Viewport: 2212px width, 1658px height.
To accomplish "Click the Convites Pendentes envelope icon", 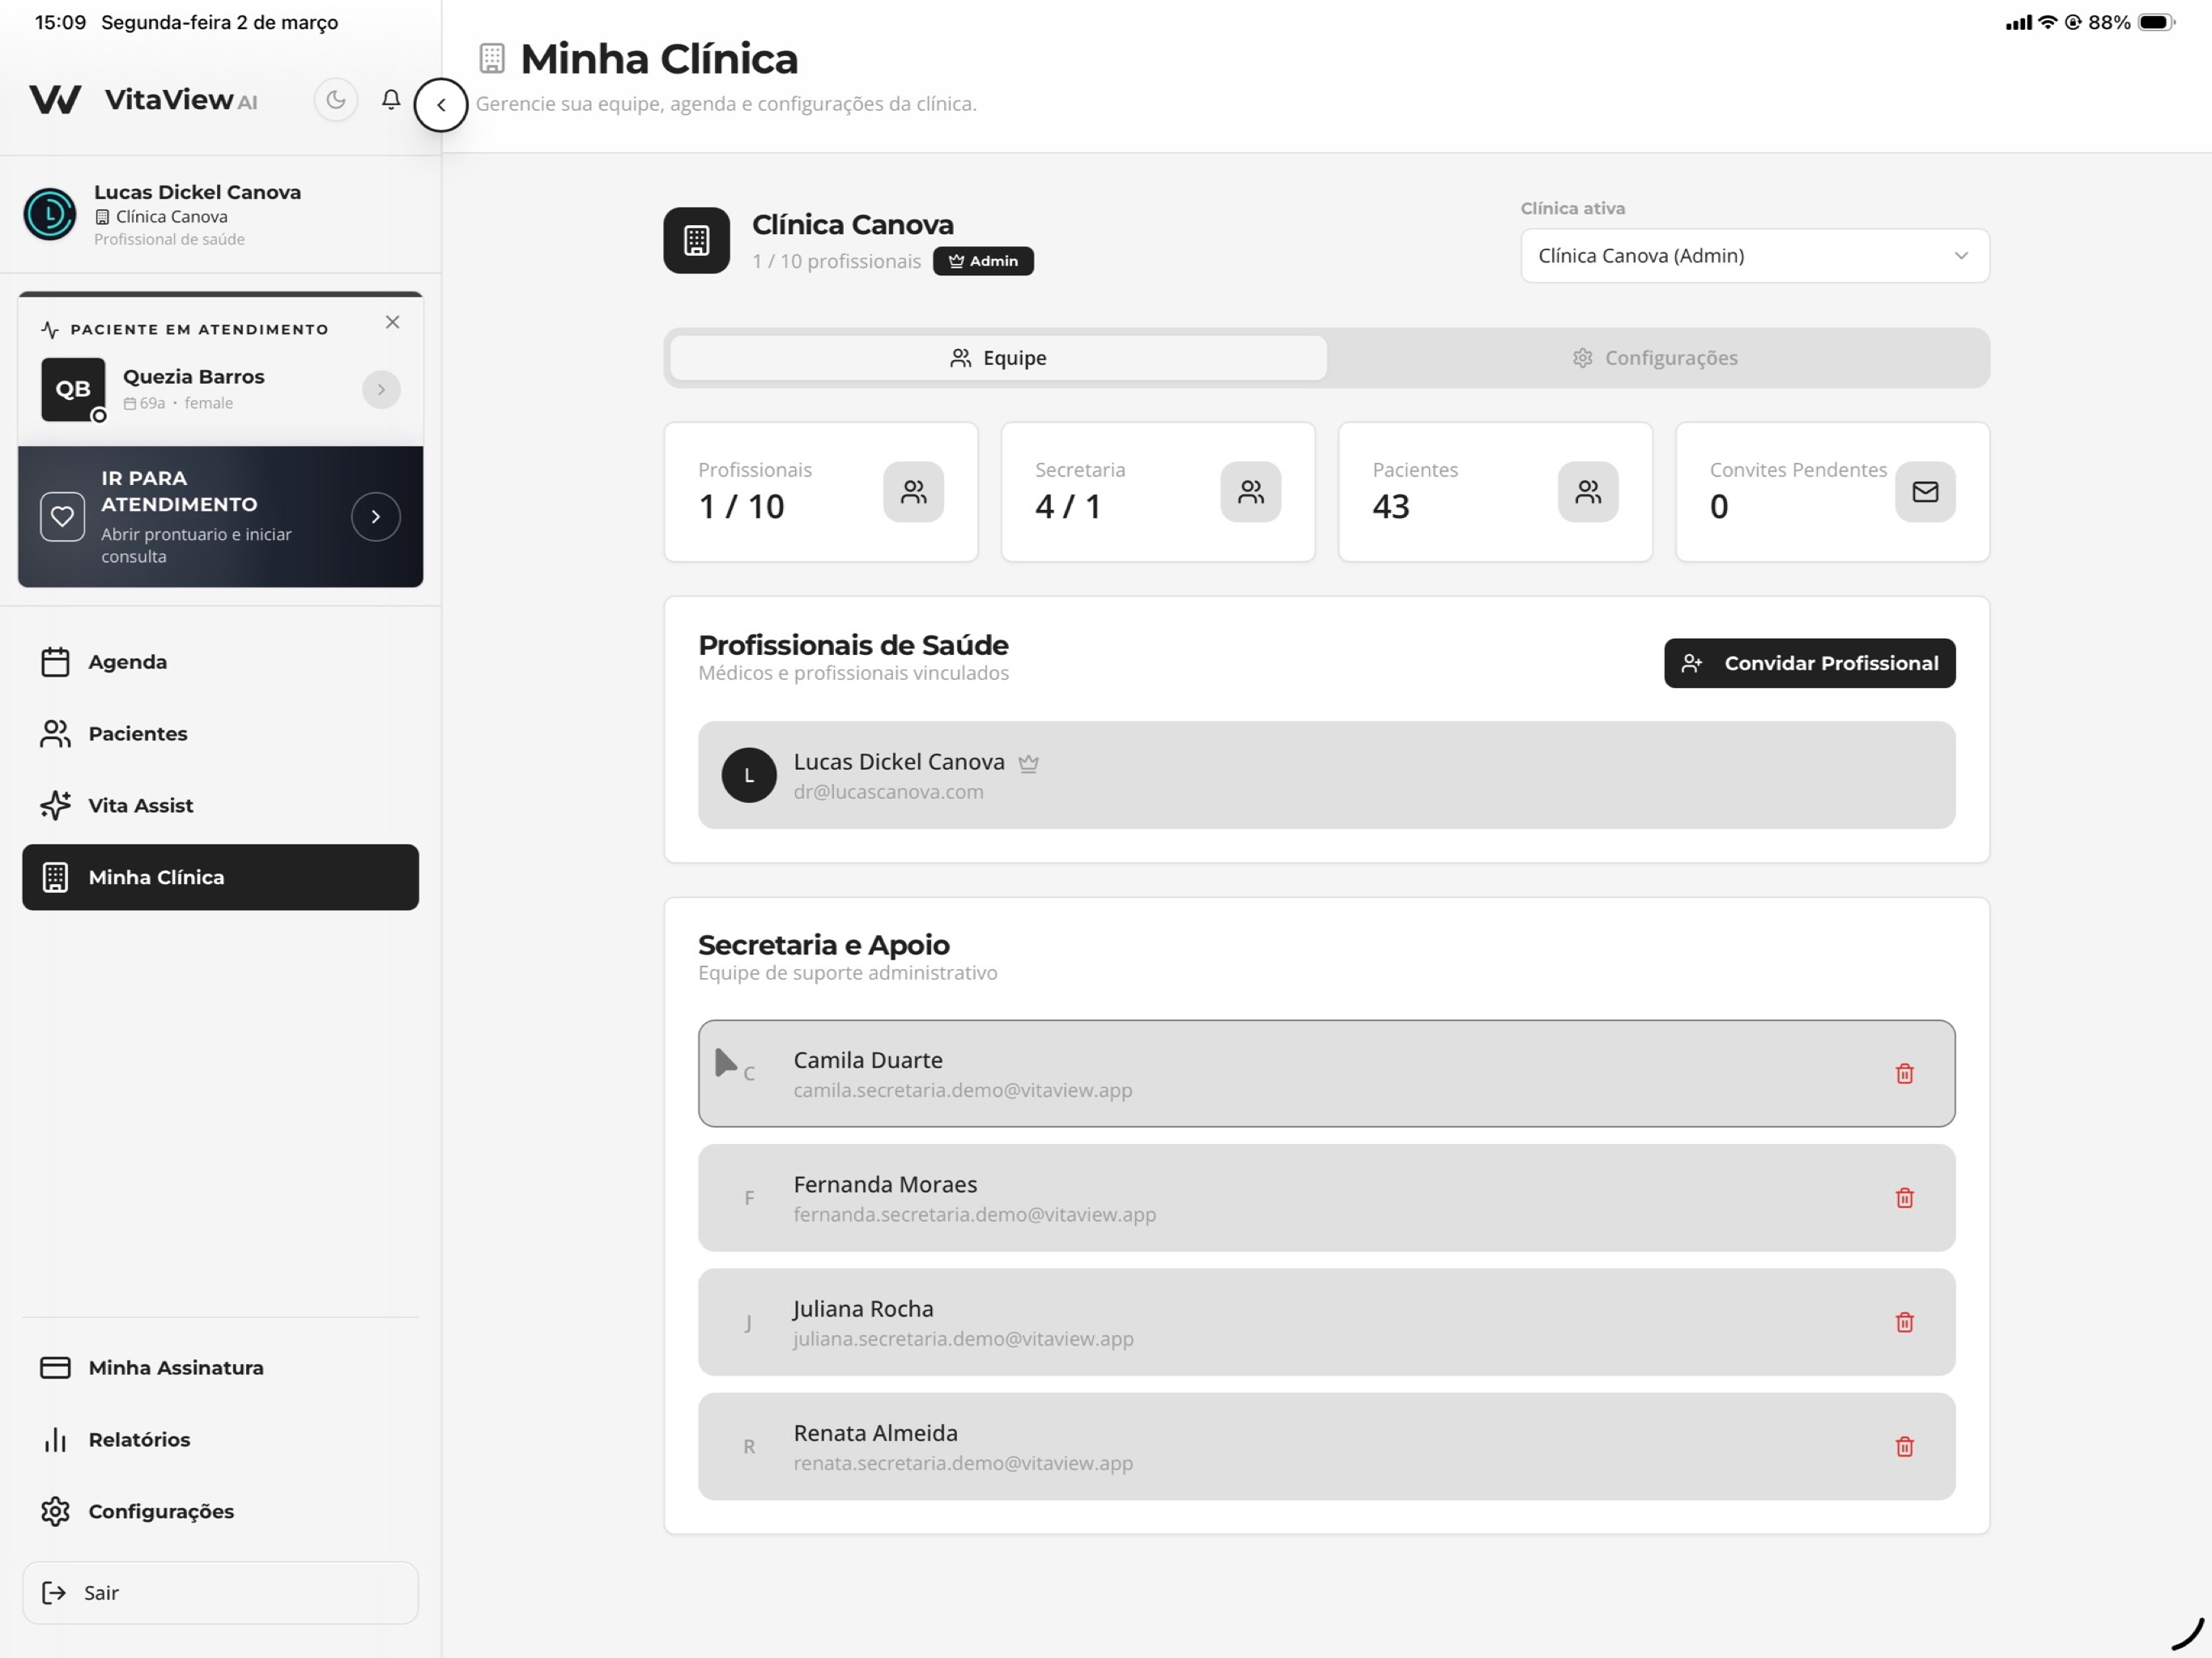I will pos(1925,492).
